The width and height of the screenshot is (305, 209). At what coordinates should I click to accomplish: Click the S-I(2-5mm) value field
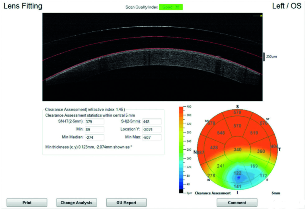152,122
